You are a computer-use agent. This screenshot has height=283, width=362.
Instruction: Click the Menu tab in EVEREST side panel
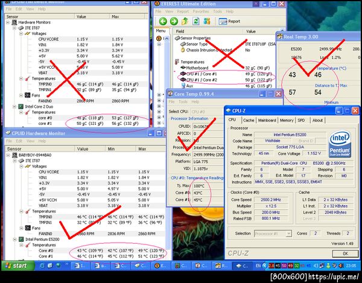pyautogui.click(x=160, y=31)
